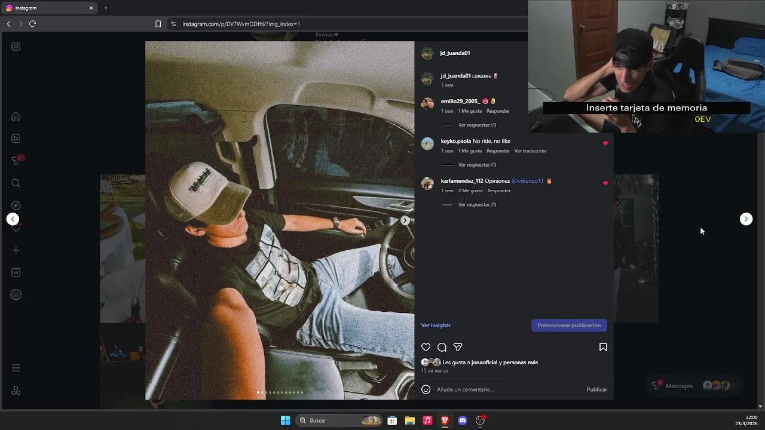Open File Explorer from the taskbar
Image resolution: width=765 pixels, height=430 pixels.
(410, 420)
